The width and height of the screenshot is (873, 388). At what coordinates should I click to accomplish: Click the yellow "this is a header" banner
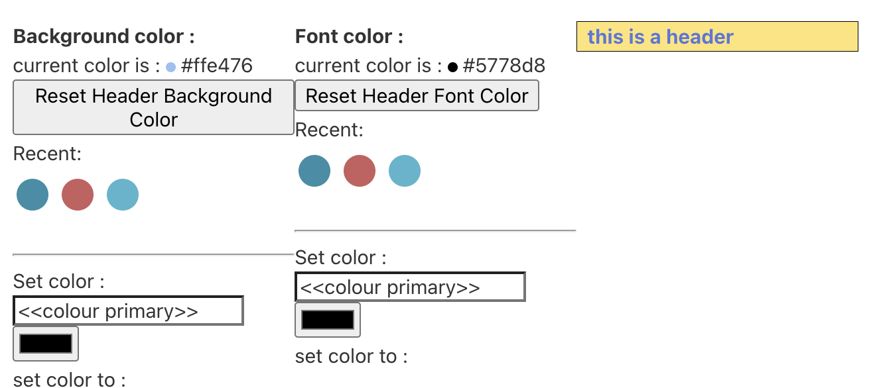[717, 36]
